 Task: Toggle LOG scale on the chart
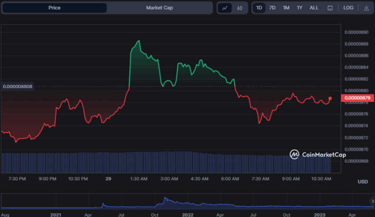tap(349, 8)
